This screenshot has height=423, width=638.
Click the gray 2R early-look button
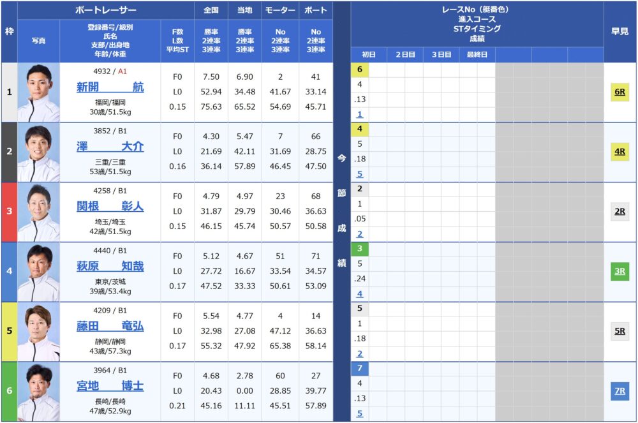tap(619, 212)
